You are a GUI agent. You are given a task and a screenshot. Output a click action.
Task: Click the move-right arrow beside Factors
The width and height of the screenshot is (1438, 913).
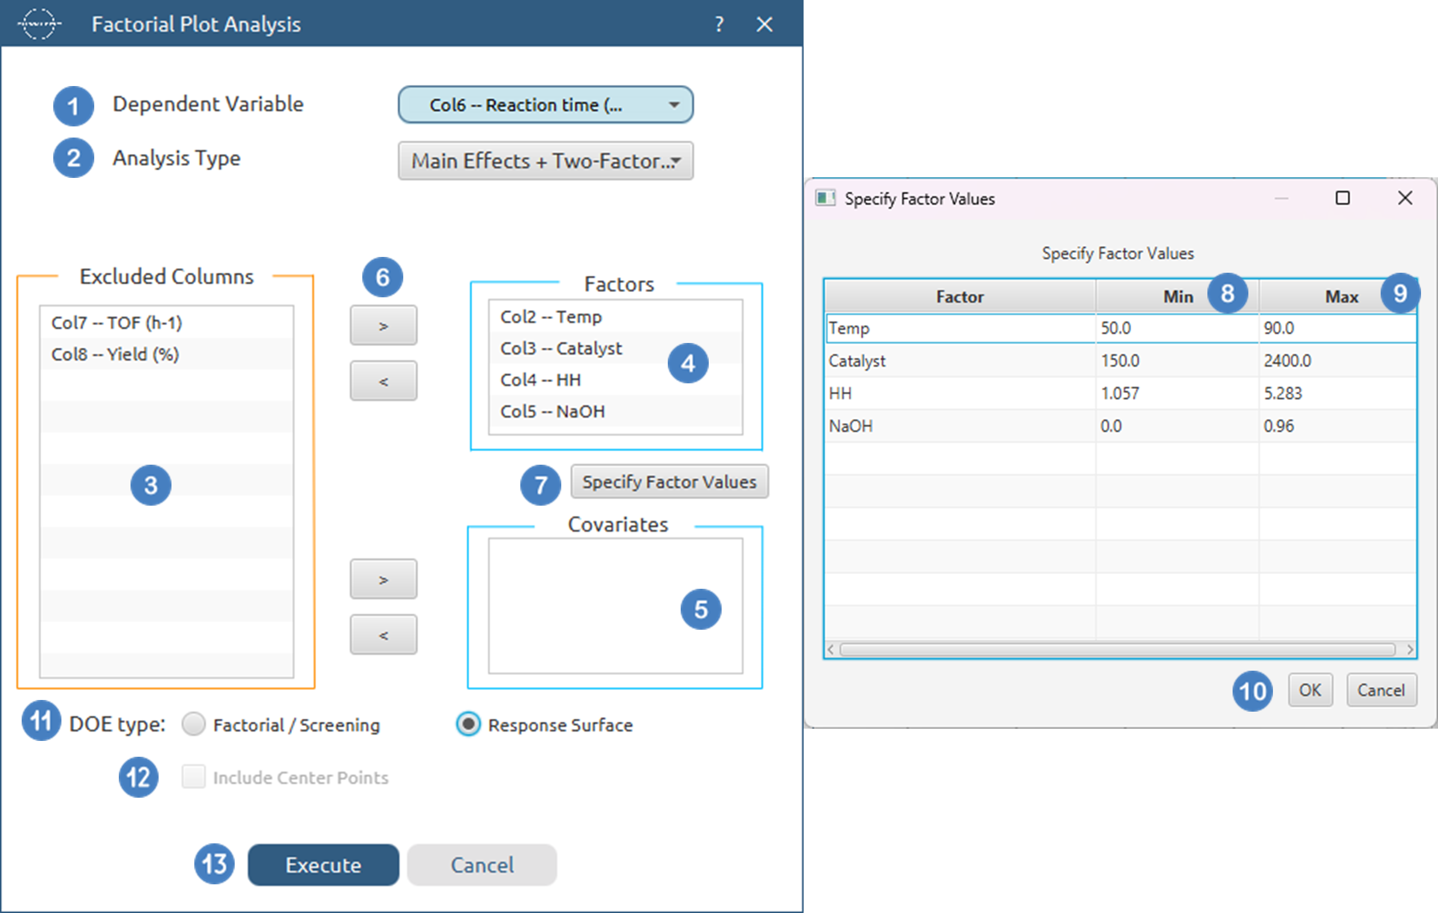pos(383,326)
